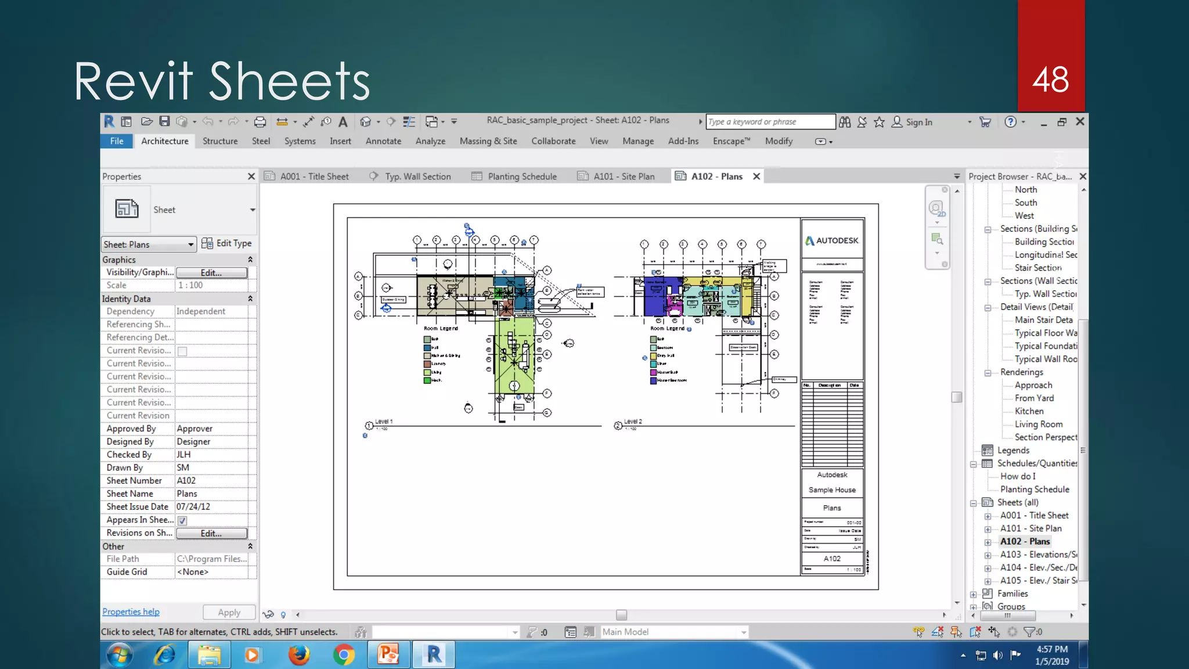Viewport: 1189px width, 669px height.
Task: Click the Visibility/Graphics Edit button
Action: coord(211,273)
